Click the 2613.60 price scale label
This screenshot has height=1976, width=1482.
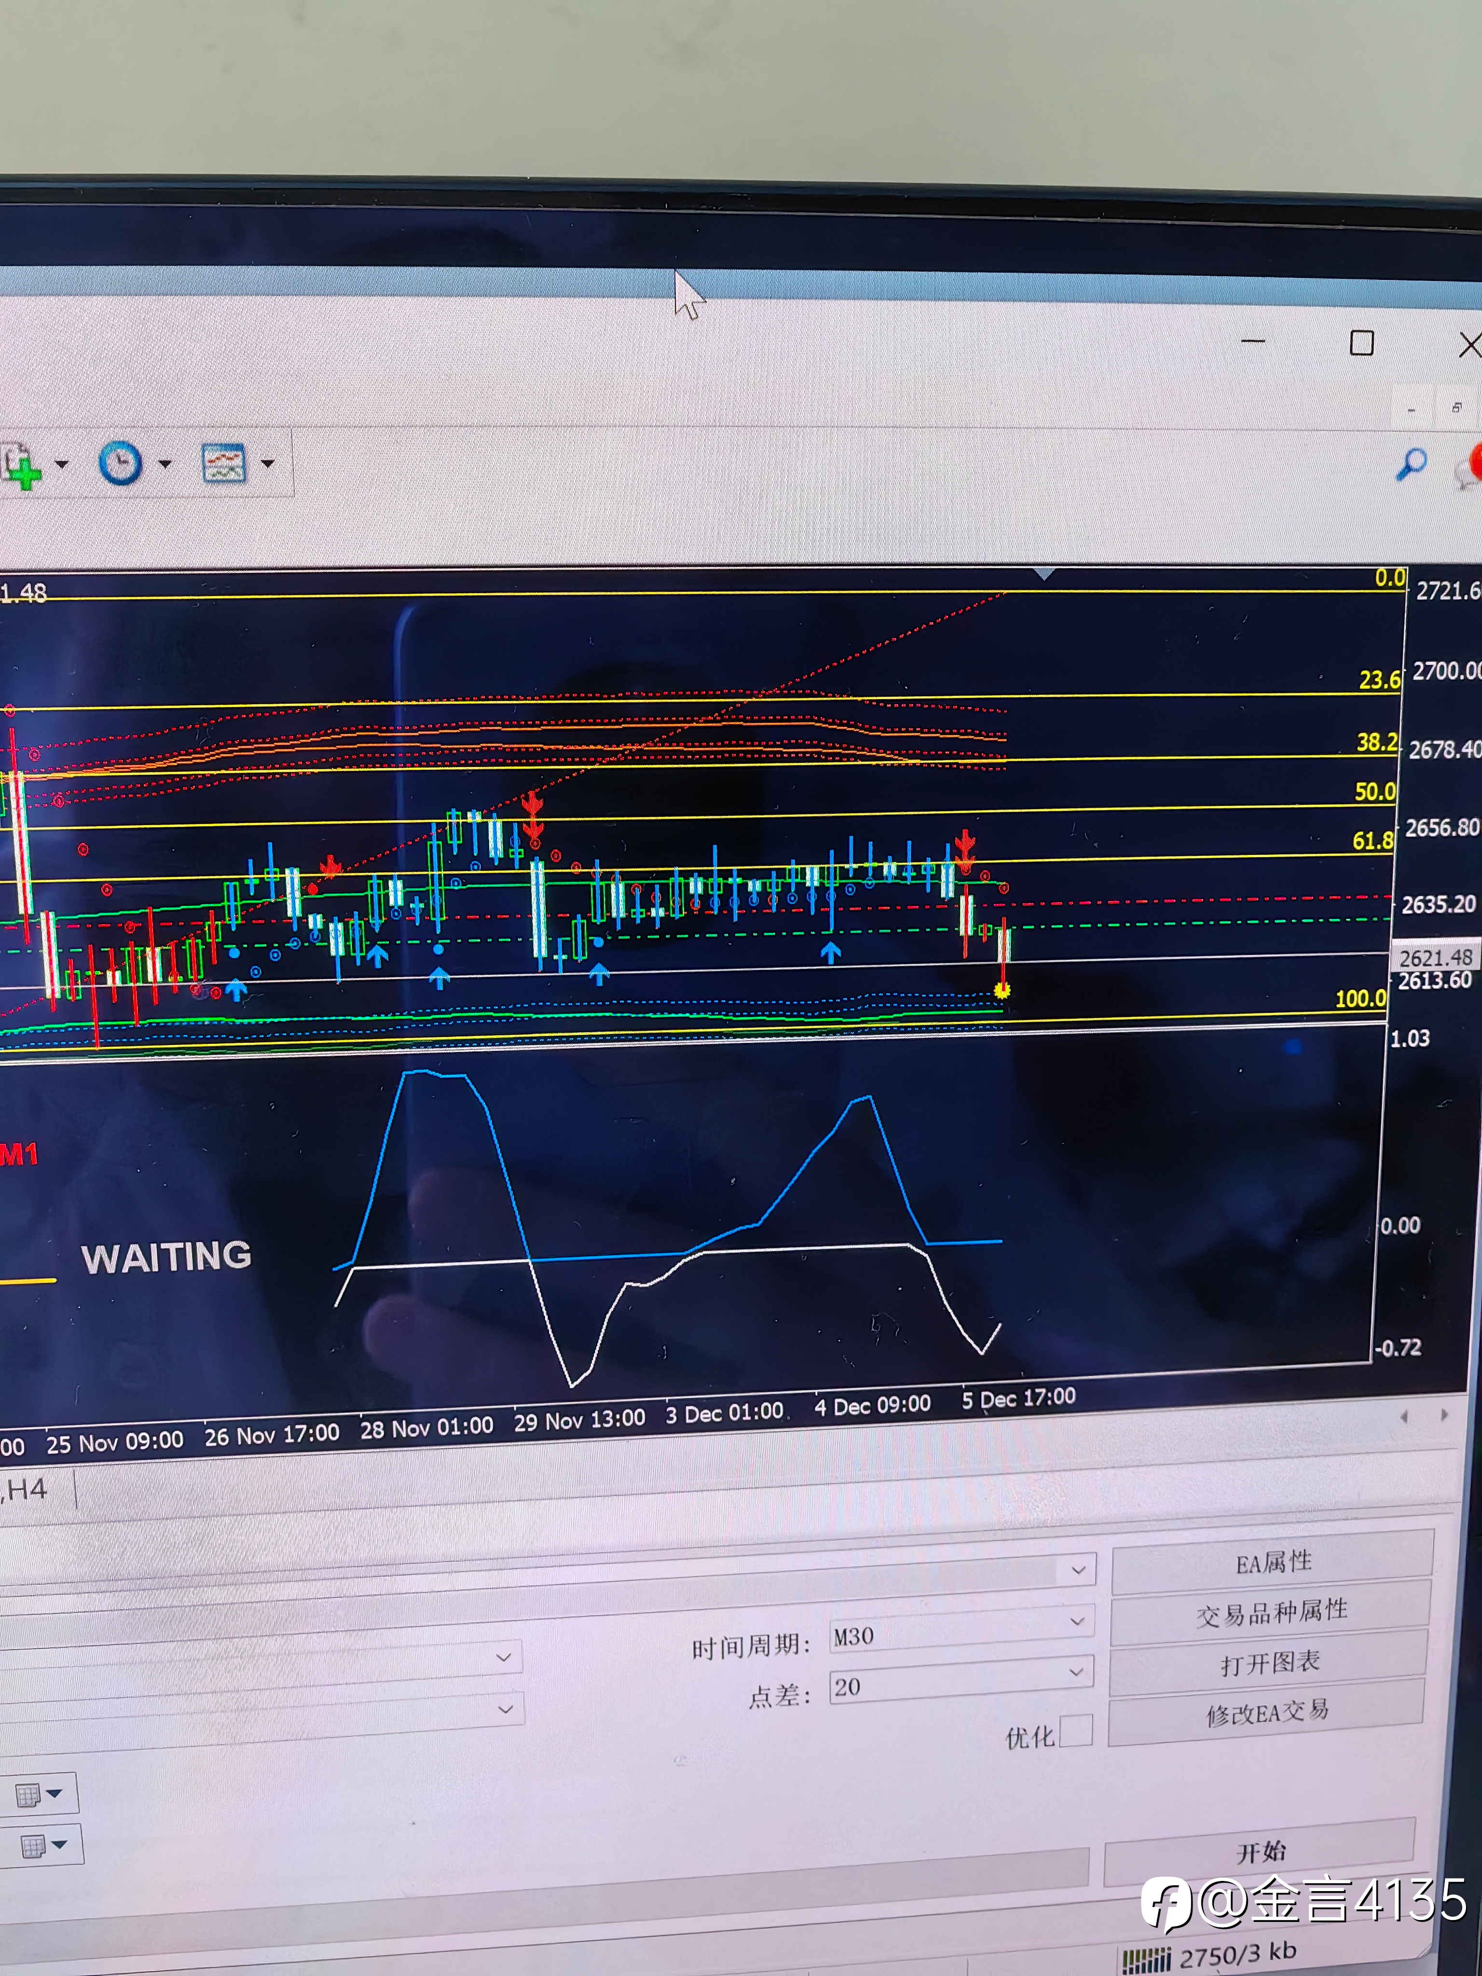point(1434,981)
